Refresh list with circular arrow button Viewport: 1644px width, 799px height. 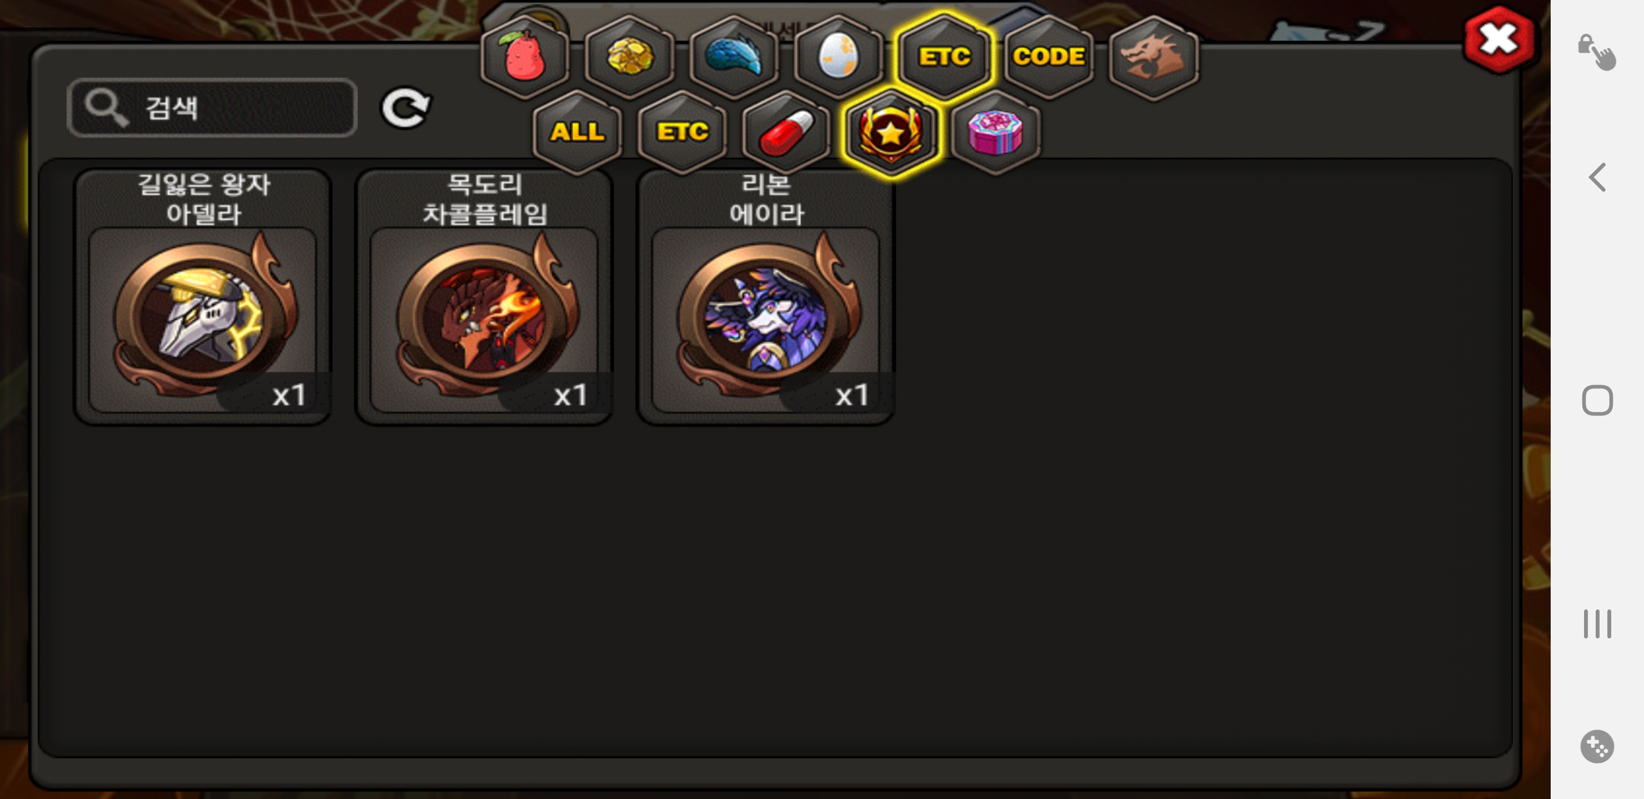406,107
